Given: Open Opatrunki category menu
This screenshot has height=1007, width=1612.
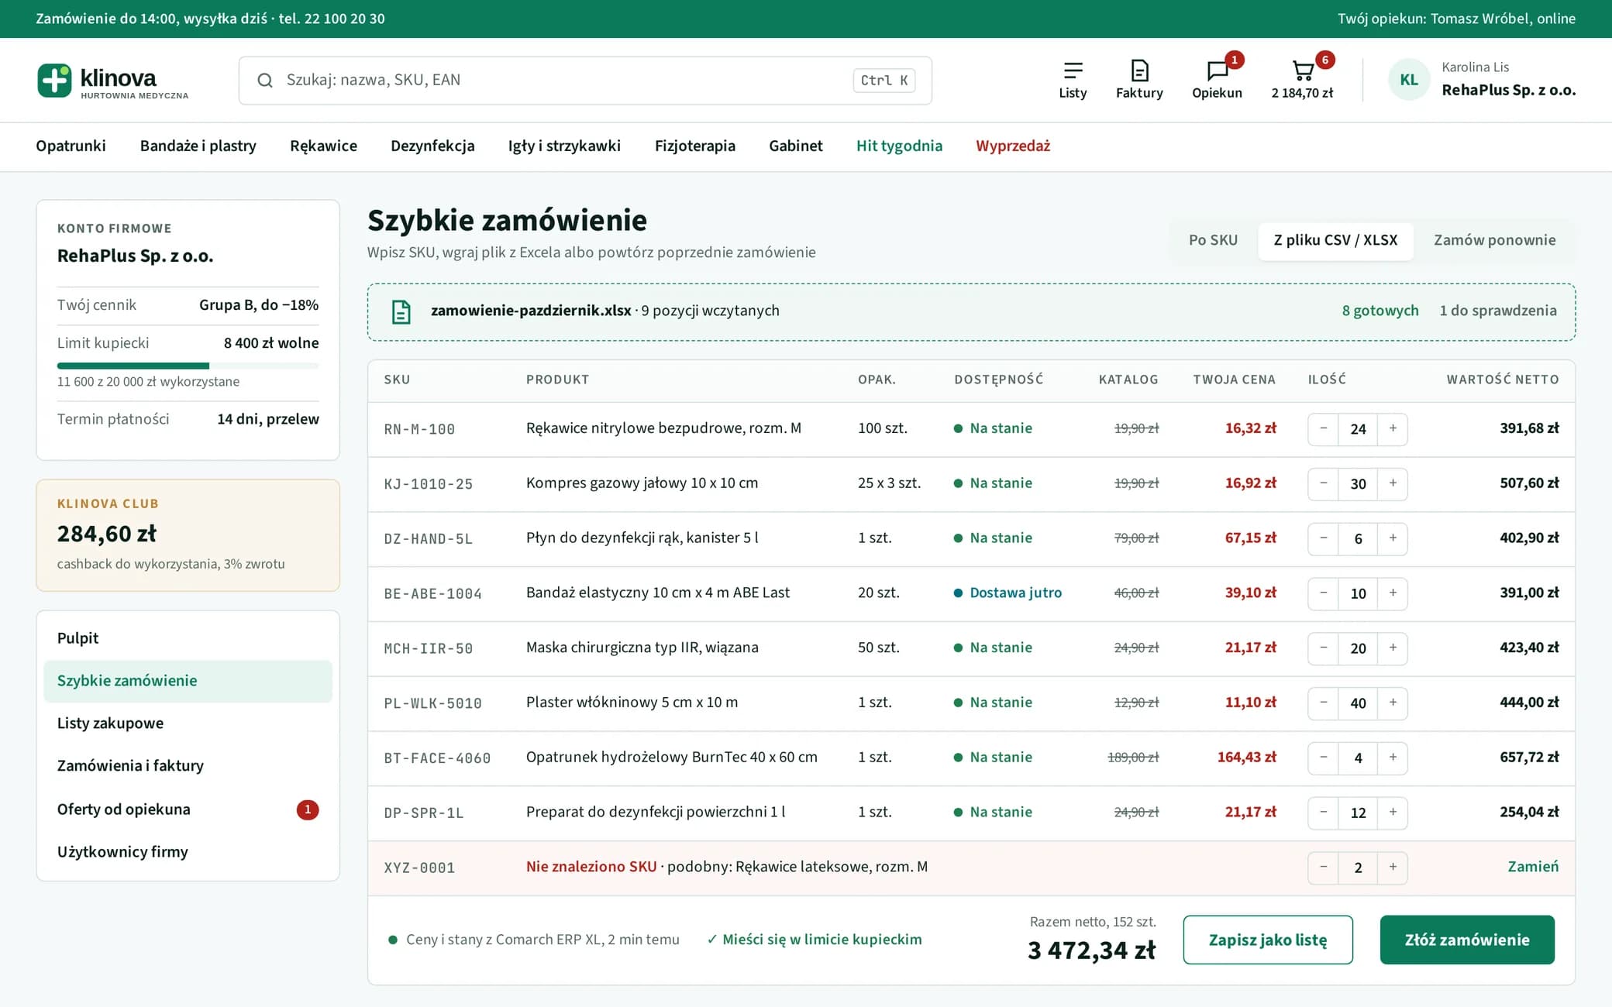Looking at the screenshot, I should click(x=71, y=146).
